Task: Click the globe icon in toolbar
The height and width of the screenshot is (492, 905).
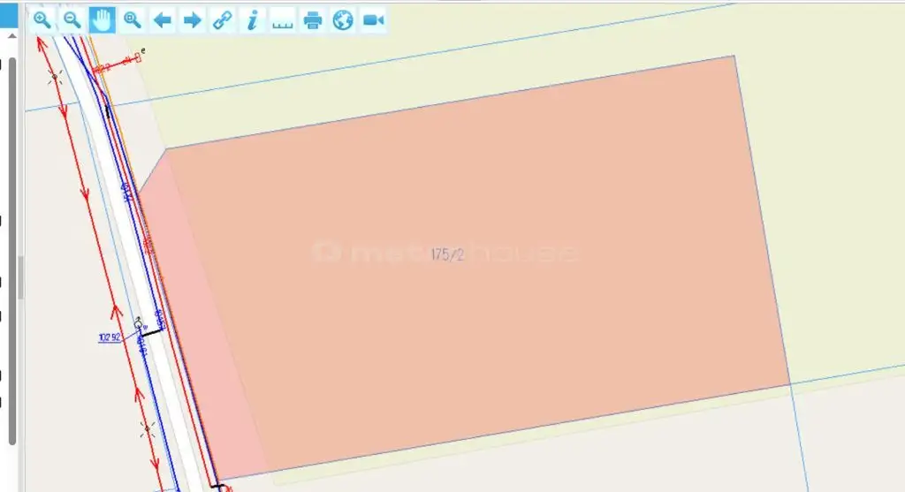Action: [x=343, y=20]
